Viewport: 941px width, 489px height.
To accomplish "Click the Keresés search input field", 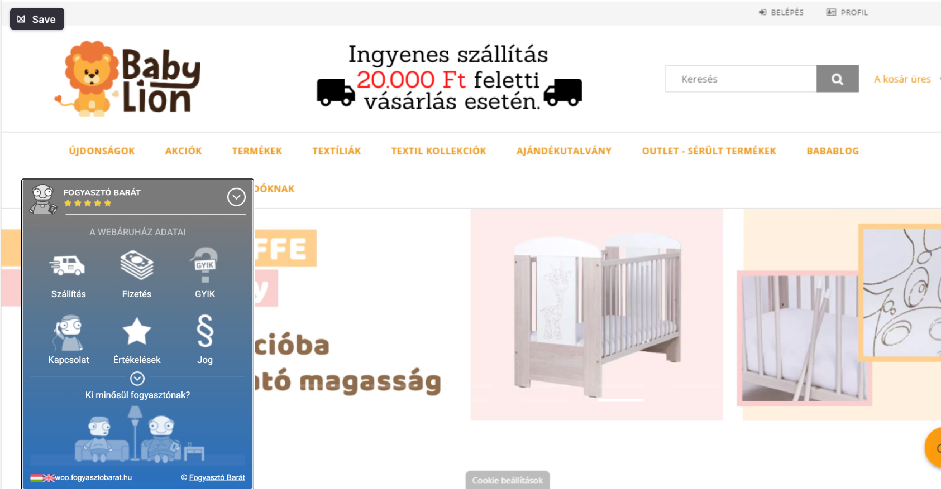I will point(741,79).
